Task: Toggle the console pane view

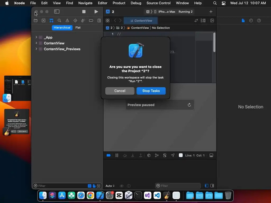Action: (212, 186)
